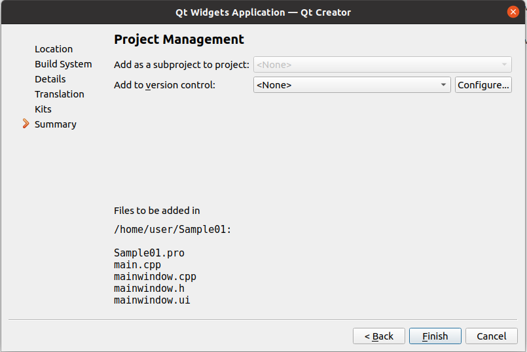Select the Details step in sidebar
Image resolution: width=527 pixels, height=352 pixels.
coord(50,79)
